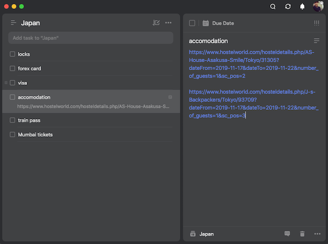Click the sync refresh icon

click(x=288, y=6)
